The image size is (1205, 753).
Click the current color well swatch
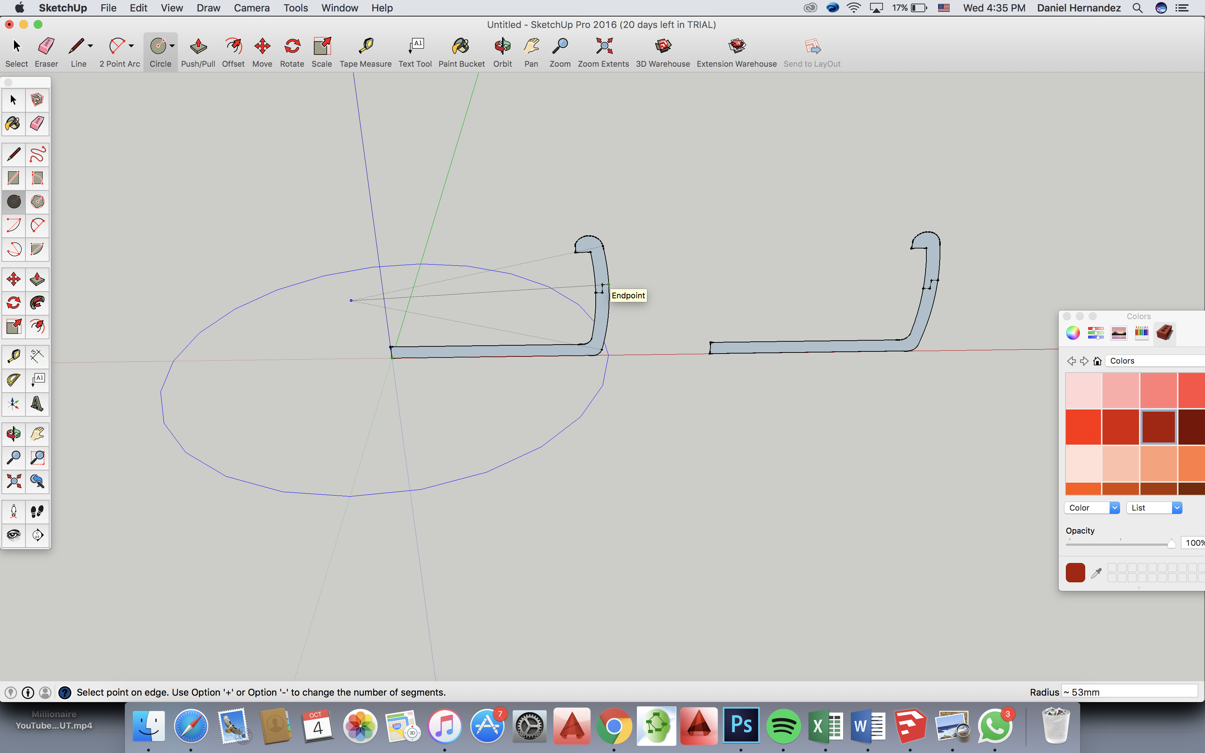[x=1076, y=573]
